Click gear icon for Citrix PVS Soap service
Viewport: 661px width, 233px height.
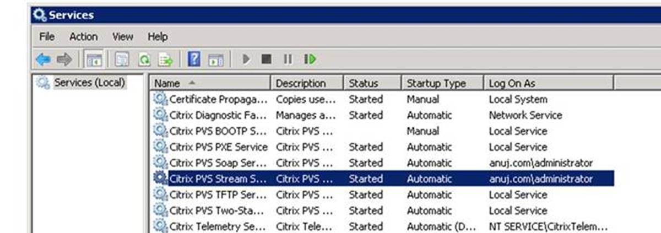click(160, 163)
